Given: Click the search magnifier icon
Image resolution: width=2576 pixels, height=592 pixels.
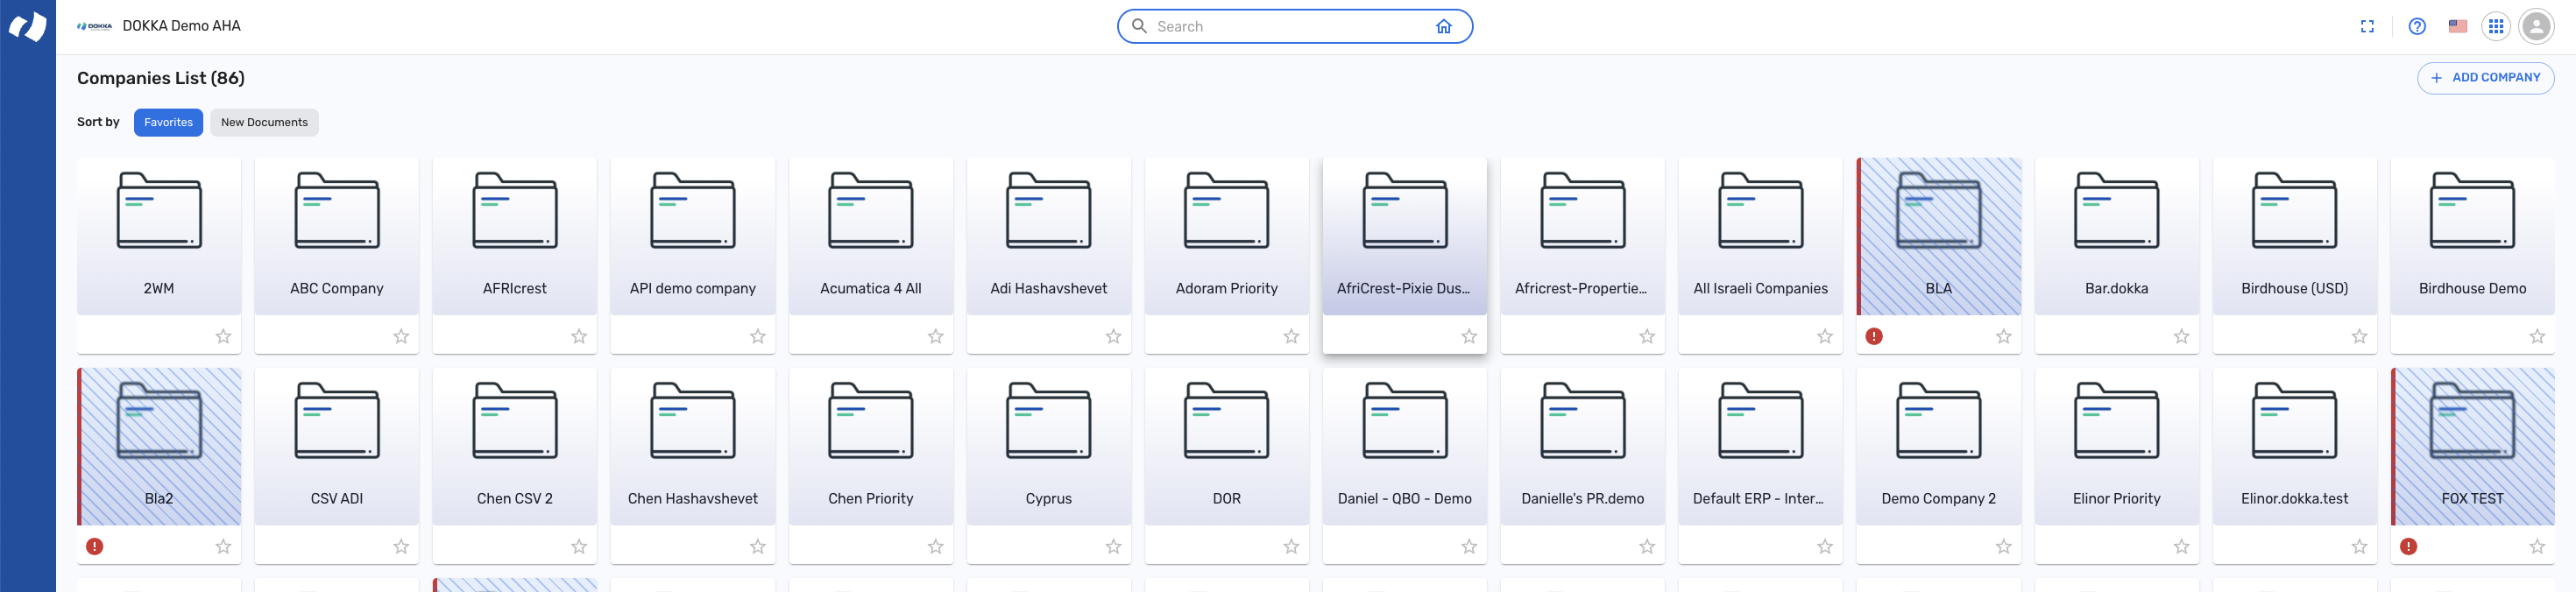Looking at the screenshot, I should pyautogui.click(x=1138, y=26).
